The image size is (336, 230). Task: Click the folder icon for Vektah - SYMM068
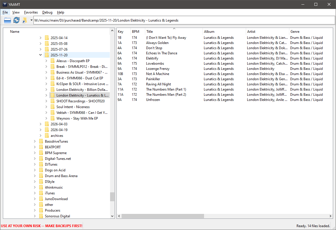pyautogui.click(x=52, y=112)
